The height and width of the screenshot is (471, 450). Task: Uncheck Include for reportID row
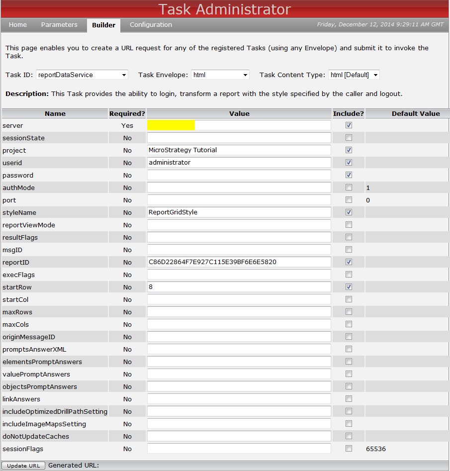[349, 262]
